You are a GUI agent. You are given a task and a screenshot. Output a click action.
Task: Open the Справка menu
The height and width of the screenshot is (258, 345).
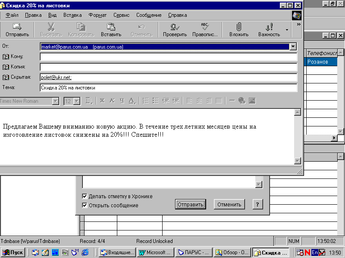click(178, 15)
